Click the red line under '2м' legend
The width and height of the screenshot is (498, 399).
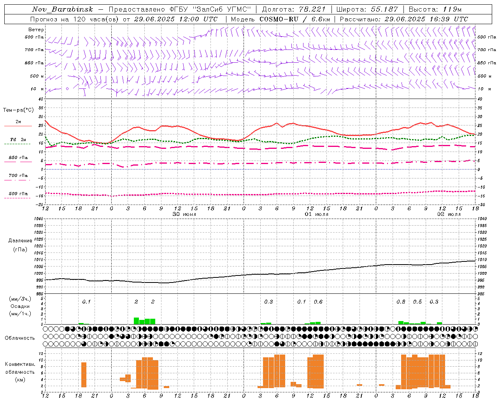(18, 126)
